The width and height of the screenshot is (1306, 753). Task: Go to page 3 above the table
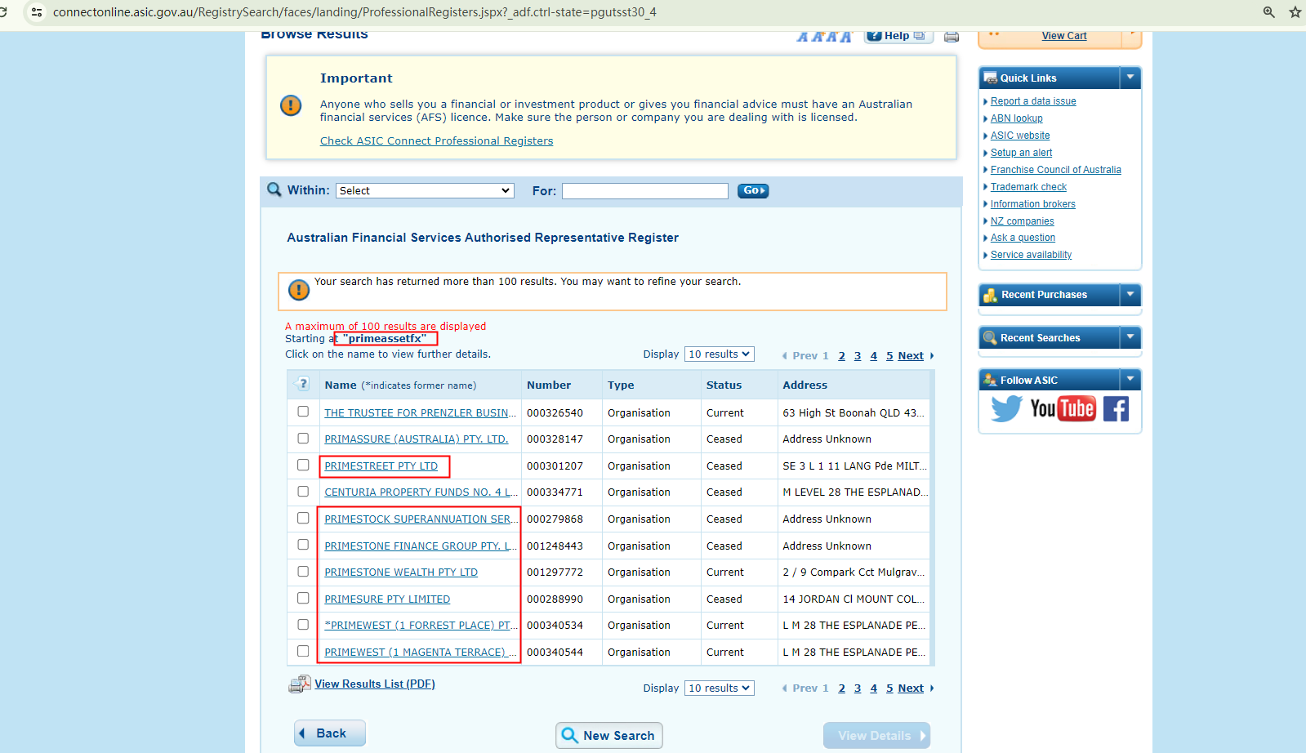tap(858, 356)
